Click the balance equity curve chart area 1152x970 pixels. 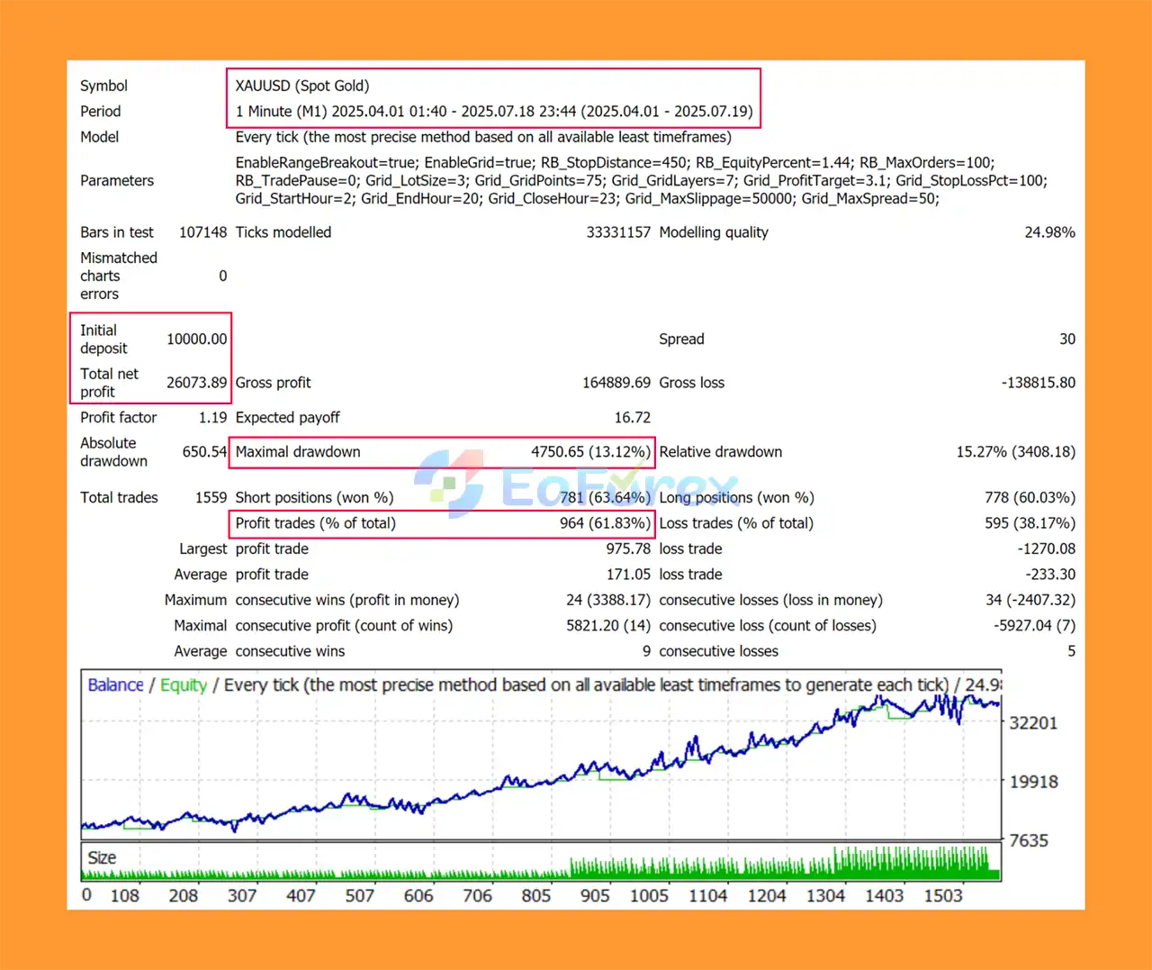[540, 775]
